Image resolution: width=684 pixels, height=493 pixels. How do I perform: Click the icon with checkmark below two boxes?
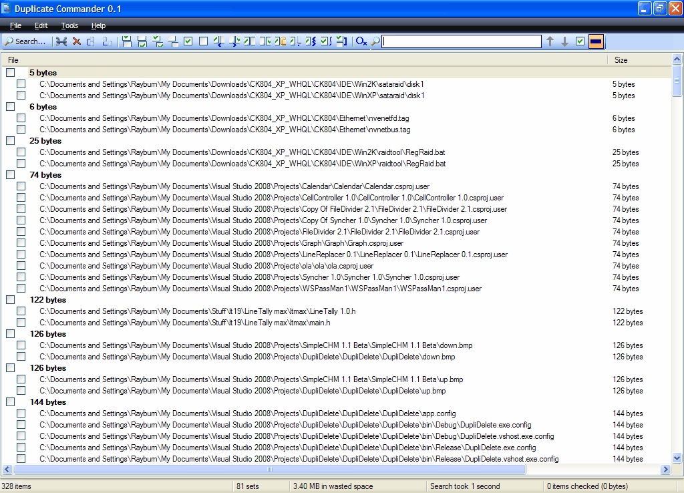click(x=142, y=41)
